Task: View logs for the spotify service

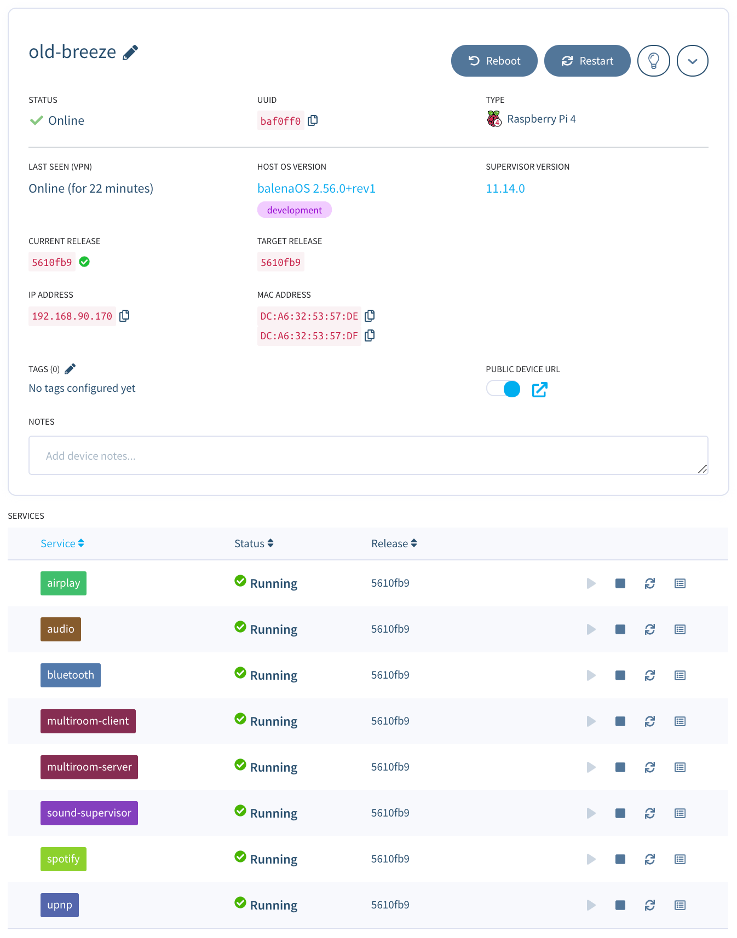Action: [680, 859]
